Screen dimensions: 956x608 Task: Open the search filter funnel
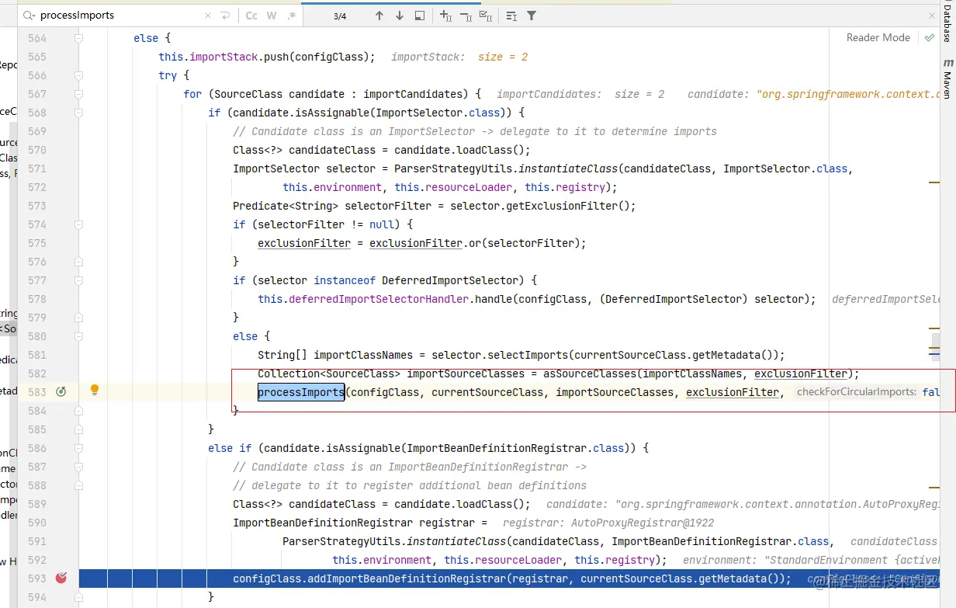532,16
